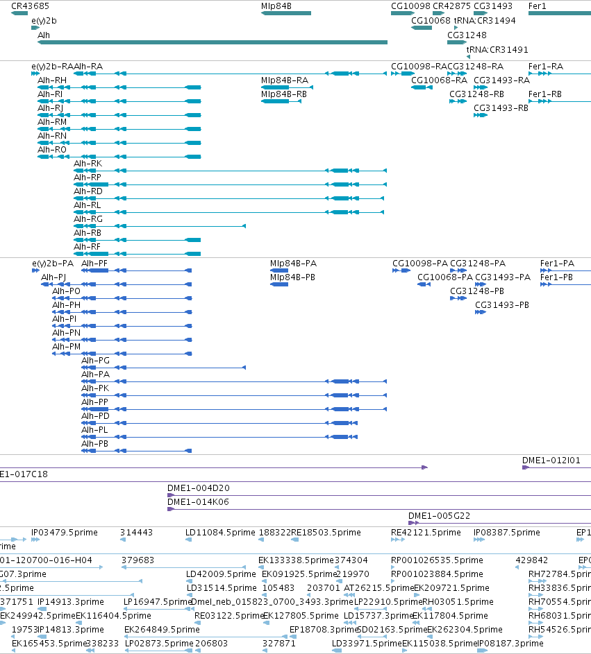This screenshot has height=654, width=591.
Task: Click protein Mlp84B-PA label
Action: 294,264
